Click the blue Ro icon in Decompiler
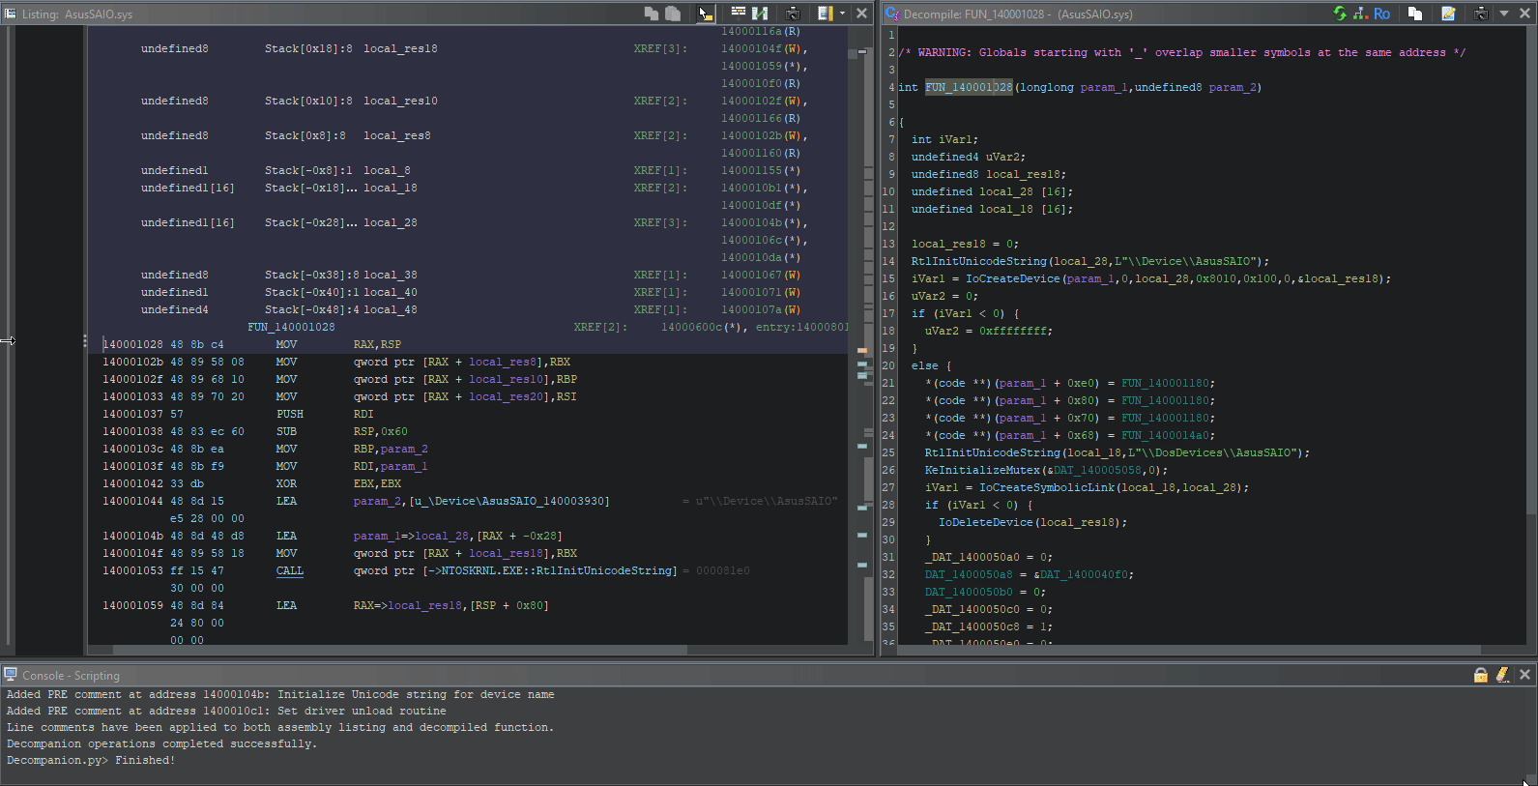This screenshot has height=786, width=1538. 1381,14
